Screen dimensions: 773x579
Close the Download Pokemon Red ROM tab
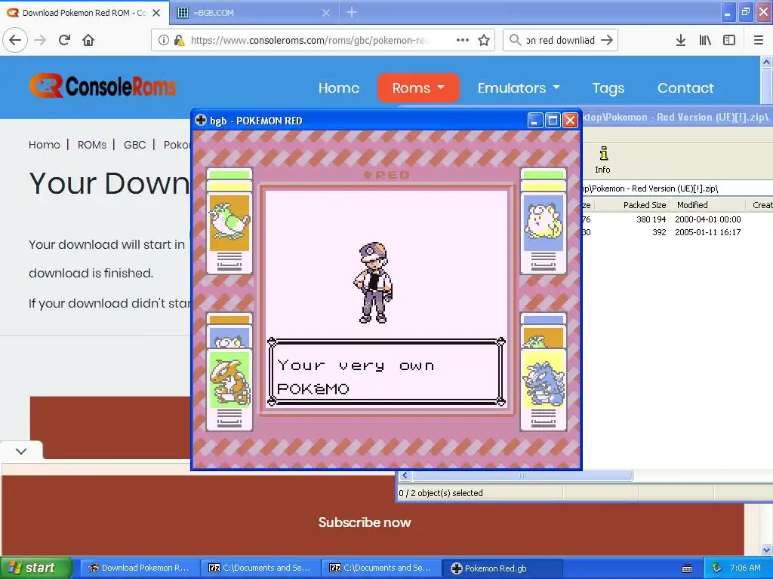156,13
